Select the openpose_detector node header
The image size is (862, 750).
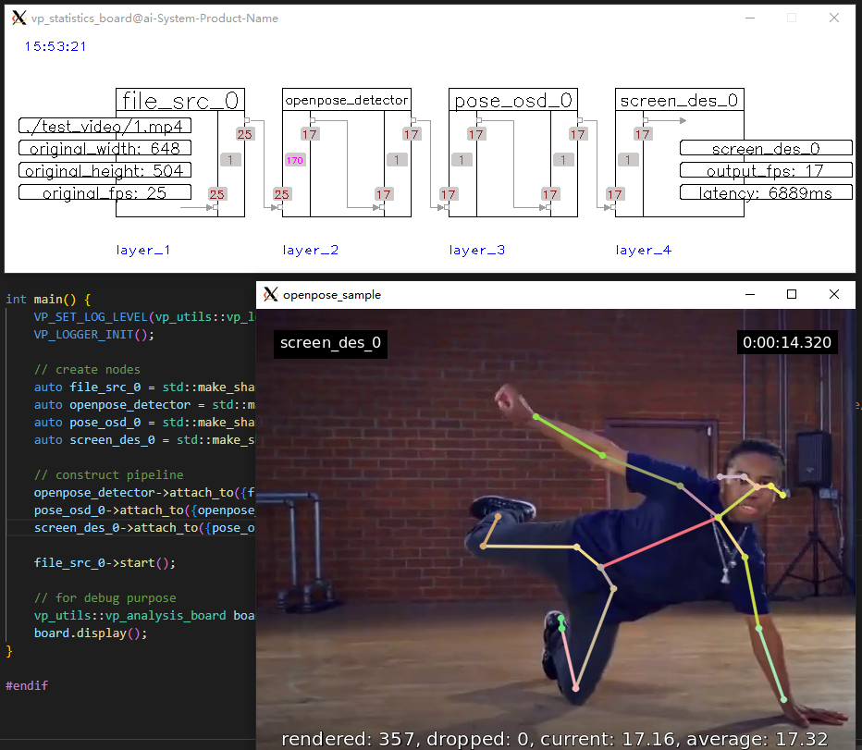tap(346, 100)
